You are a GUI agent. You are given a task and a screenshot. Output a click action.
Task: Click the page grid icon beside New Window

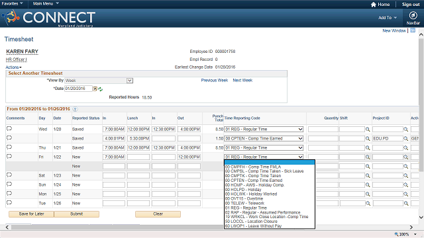(413, 30)
